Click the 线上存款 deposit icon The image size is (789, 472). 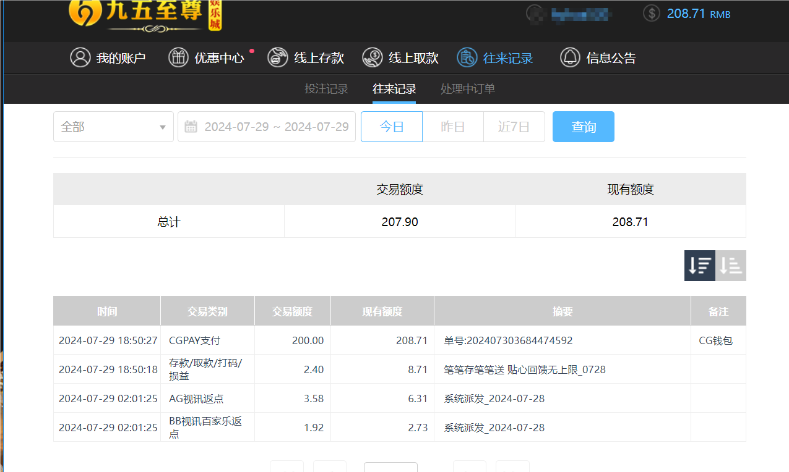(x=277, y=57)
